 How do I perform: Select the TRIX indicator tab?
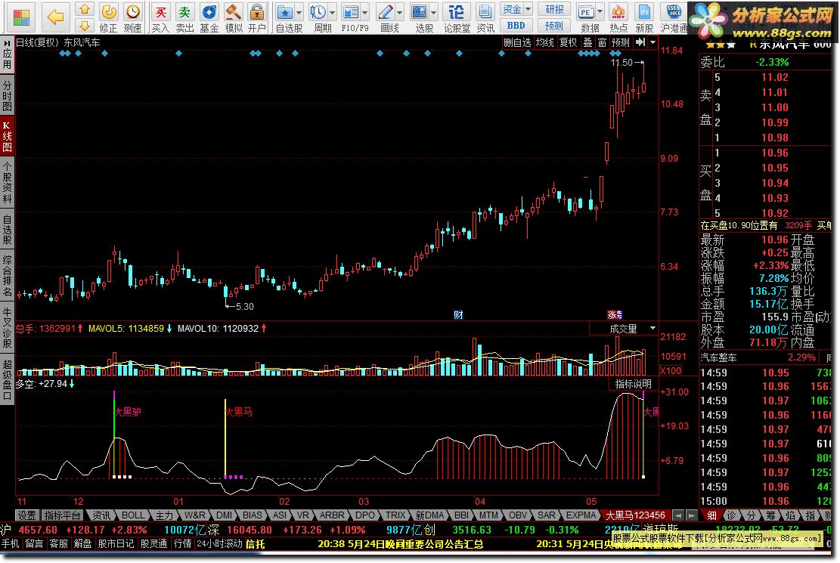(x=395, y=515)
